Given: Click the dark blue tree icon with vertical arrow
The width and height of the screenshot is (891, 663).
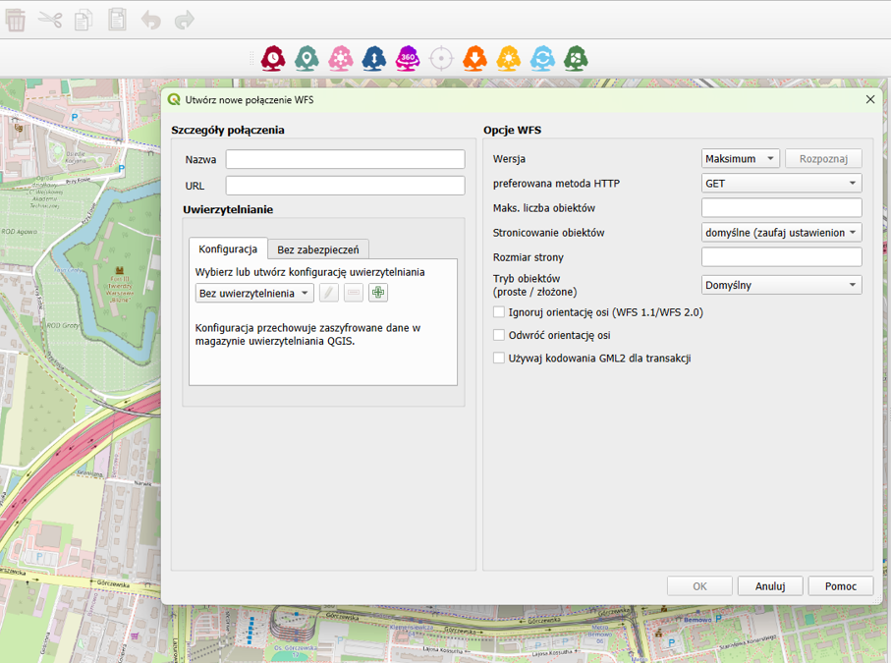Looking at the screenshot, I should click(x=374, y=59).
